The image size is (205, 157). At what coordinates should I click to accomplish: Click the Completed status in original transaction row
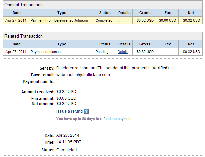(104, 20)
